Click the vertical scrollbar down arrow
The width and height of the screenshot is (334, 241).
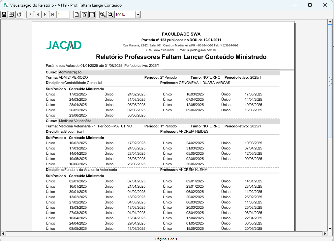tap(330, 228)
